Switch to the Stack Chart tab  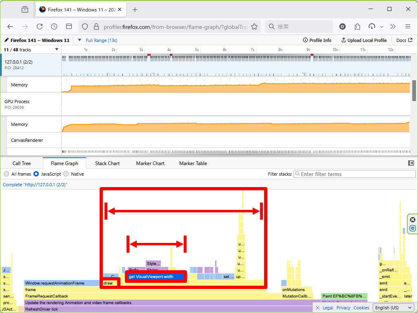click(107, 163)
